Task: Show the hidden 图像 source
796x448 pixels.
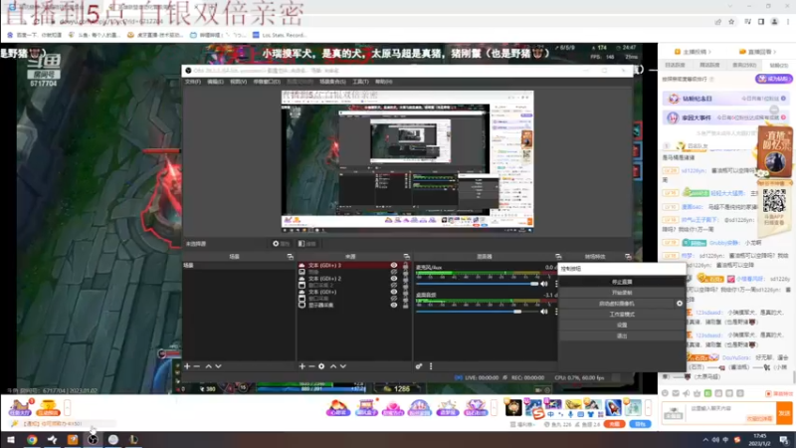Action: 393,272
